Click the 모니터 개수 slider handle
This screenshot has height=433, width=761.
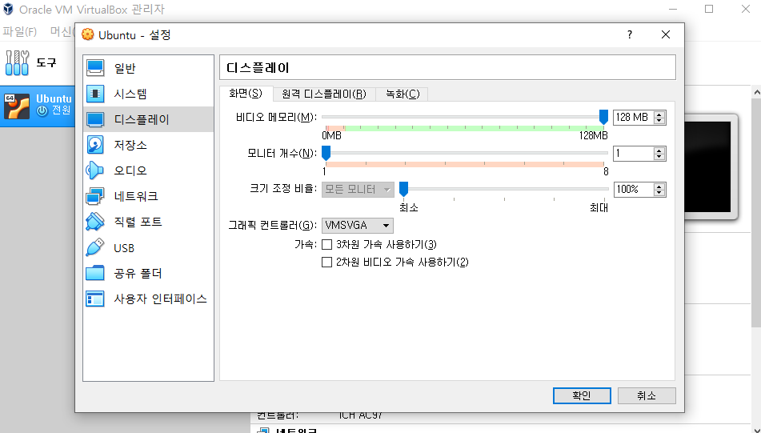326,154
